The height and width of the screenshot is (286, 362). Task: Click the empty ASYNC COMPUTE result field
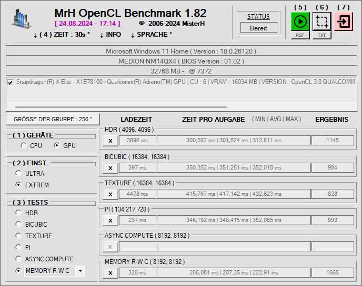pos(333,247)
